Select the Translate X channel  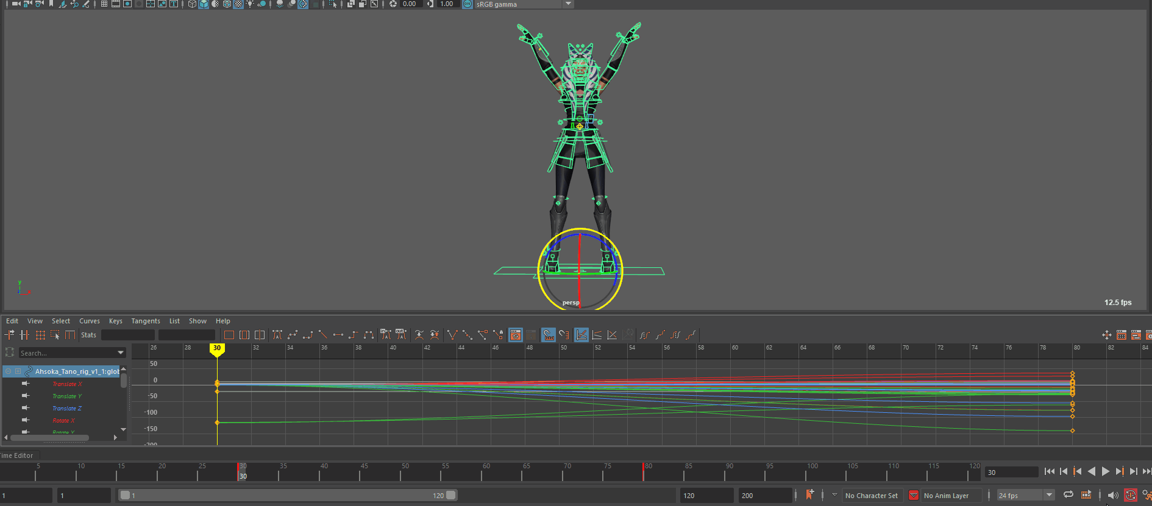(67, 384)
